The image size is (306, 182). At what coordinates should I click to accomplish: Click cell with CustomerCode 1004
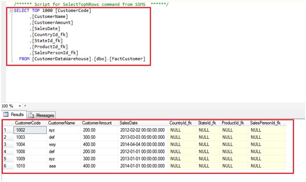click(30, 145)
